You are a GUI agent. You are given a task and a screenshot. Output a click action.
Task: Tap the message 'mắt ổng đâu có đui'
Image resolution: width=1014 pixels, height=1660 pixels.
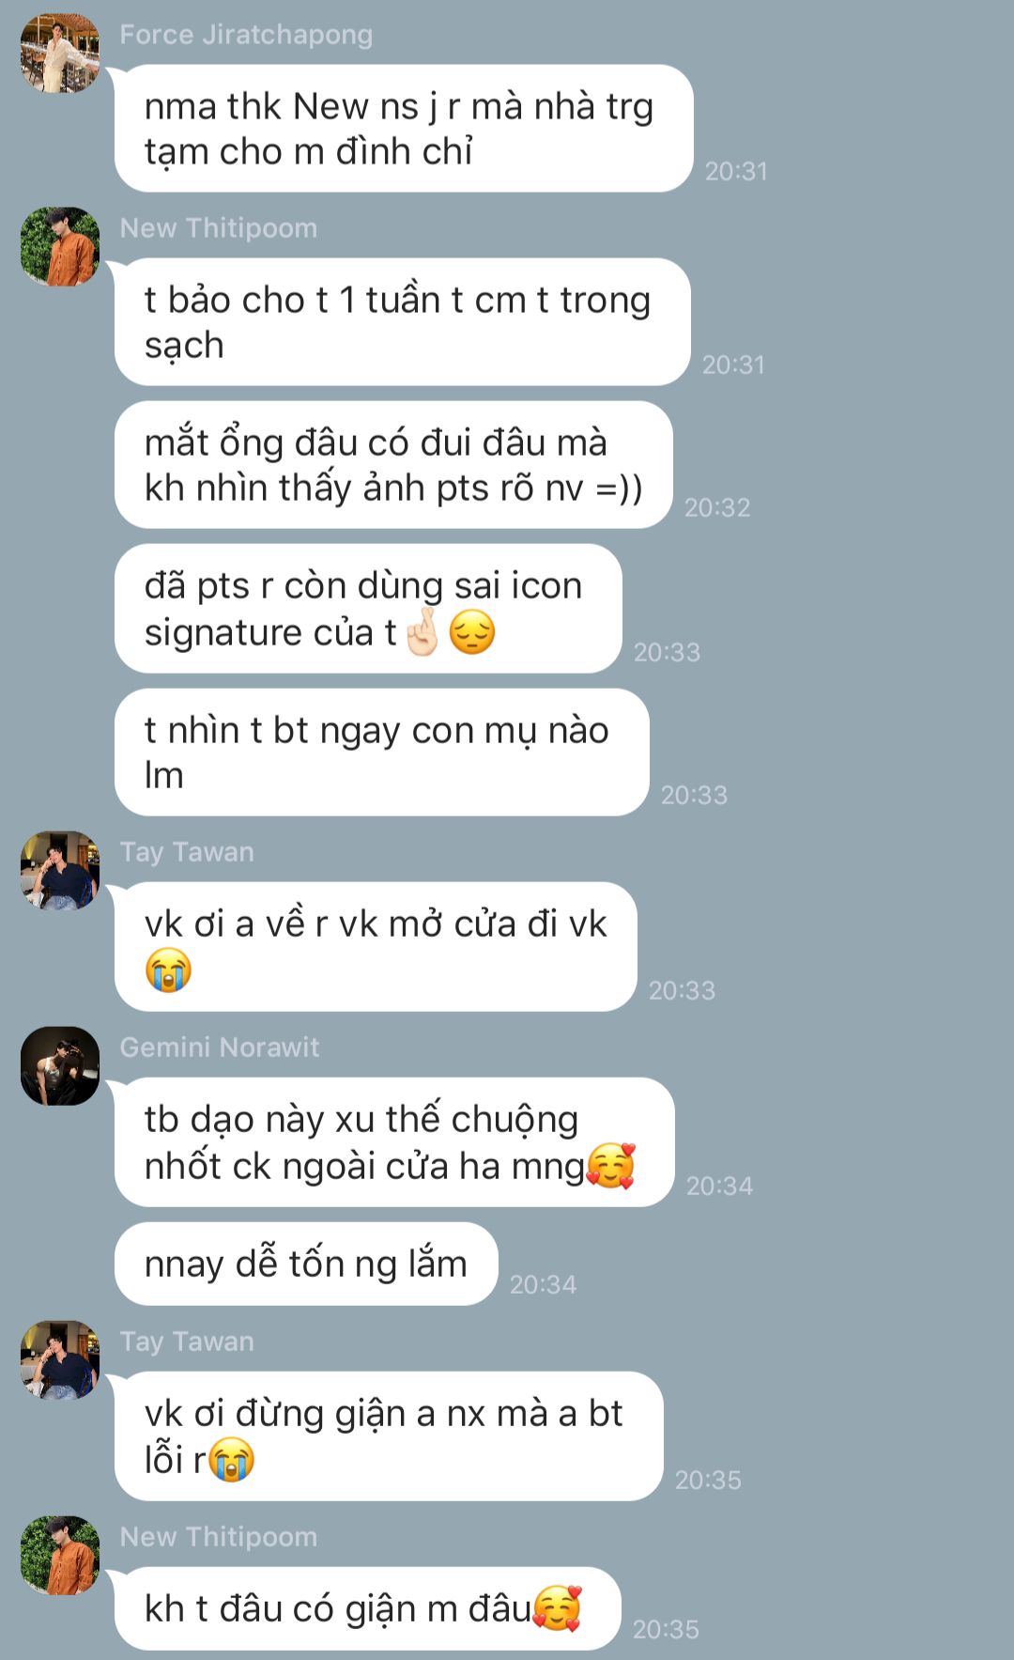pyautogui.click(x=393, y=465)
